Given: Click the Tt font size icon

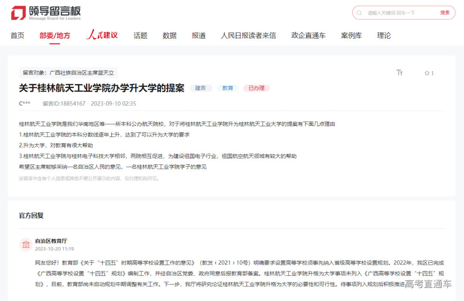Looking at the screenshot, I should (x=400, y=73).
